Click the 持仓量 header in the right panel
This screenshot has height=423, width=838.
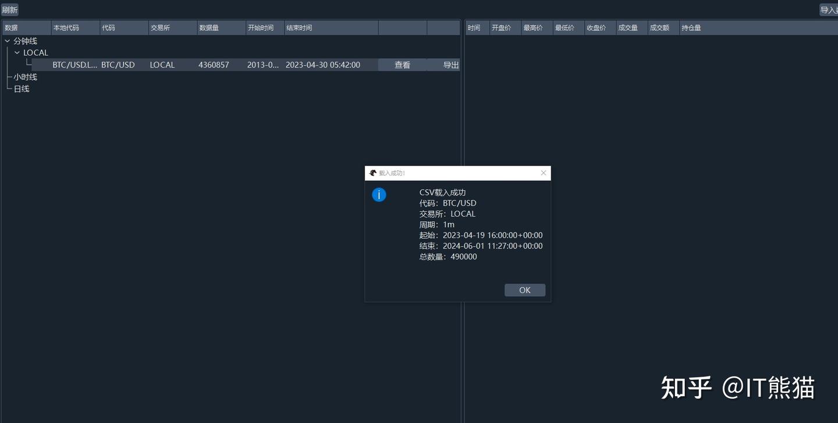[692, 27]
